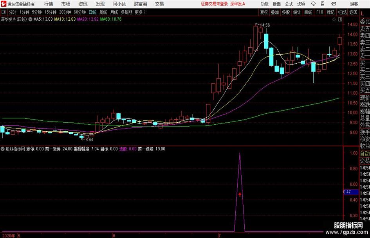Expand main chart indicator dropdown beside 深华发A
The width and height of the screenshot is (370, 238).
coord(30,19)
